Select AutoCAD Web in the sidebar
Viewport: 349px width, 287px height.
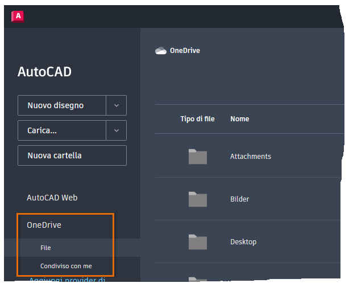[52, 198]
